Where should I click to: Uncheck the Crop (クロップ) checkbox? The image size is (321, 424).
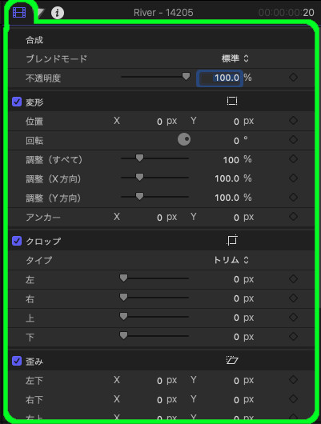[17, 241]
